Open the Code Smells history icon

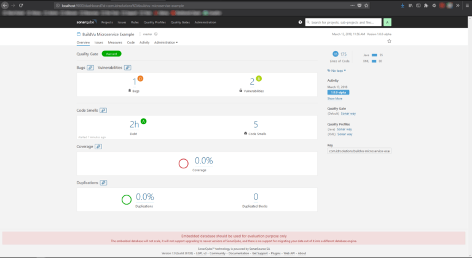[x=104, y=111]
